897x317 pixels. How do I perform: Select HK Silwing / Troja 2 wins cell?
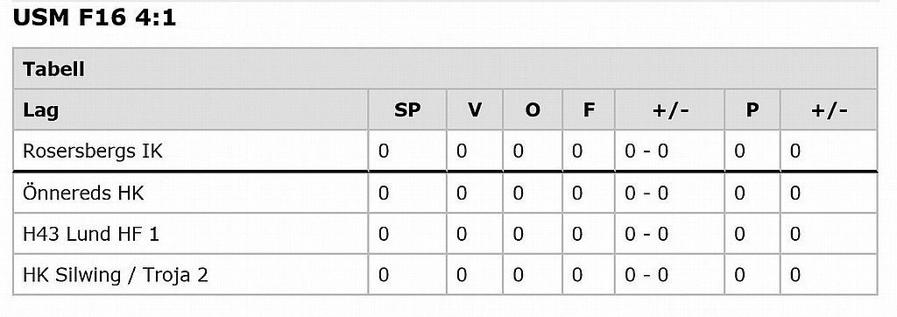coord(475,275)
